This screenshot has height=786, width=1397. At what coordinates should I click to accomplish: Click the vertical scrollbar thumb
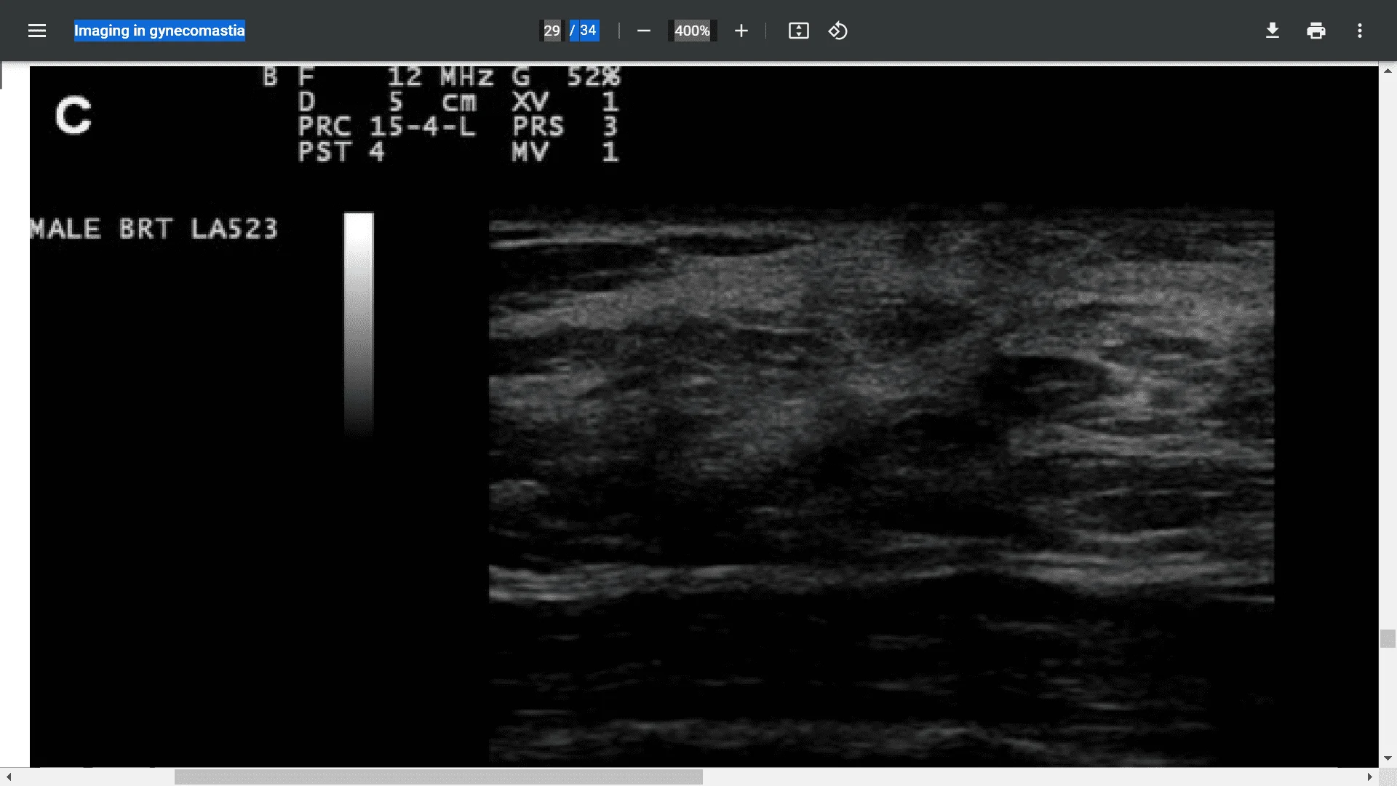[1388, 638]
